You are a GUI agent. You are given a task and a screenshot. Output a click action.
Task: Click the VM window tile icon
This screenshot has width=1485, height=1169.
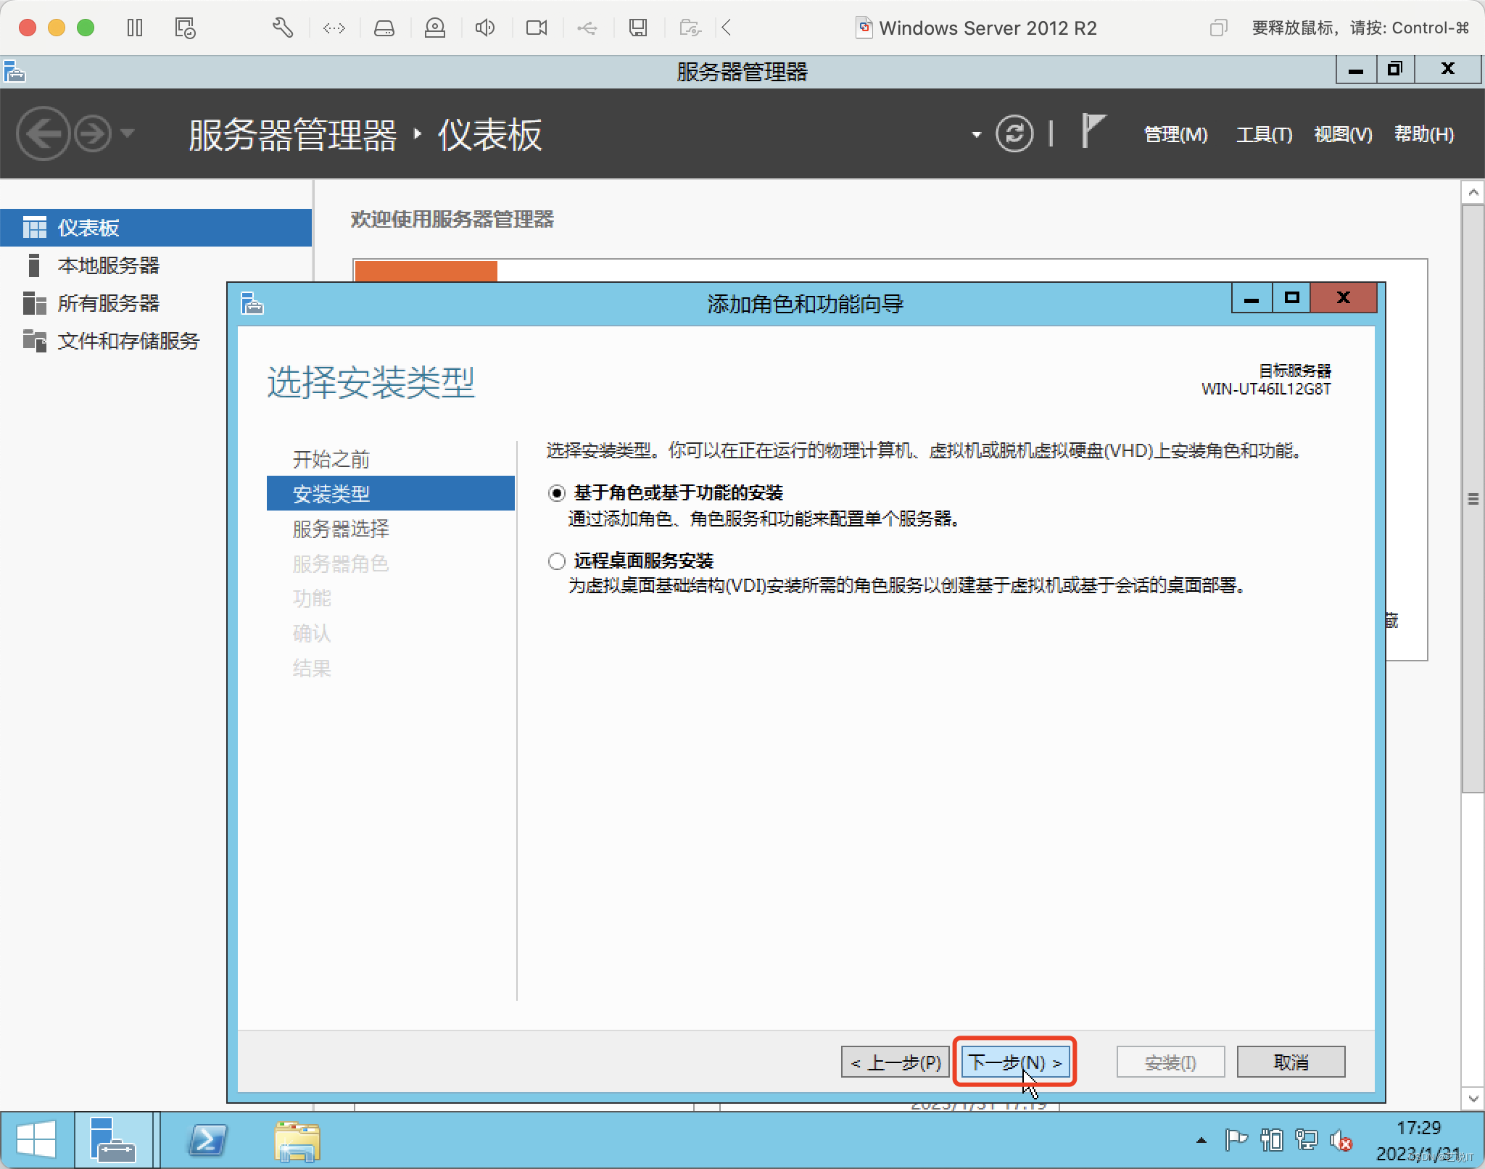pos(1218,28)
